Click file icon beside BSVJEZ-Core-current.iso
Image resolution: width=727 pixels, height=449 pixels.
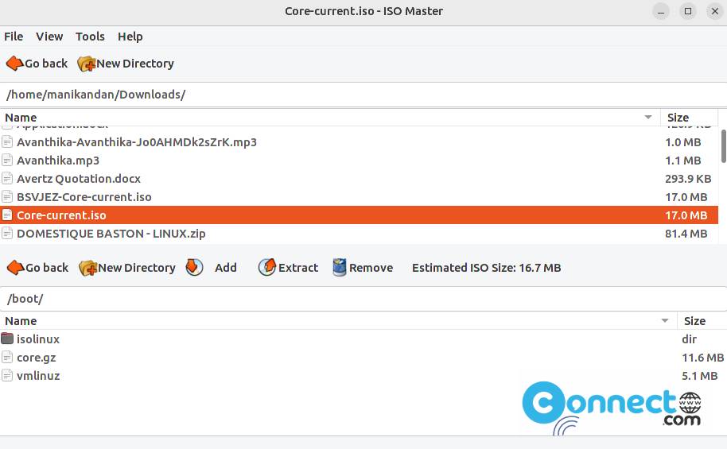(7, 197)
